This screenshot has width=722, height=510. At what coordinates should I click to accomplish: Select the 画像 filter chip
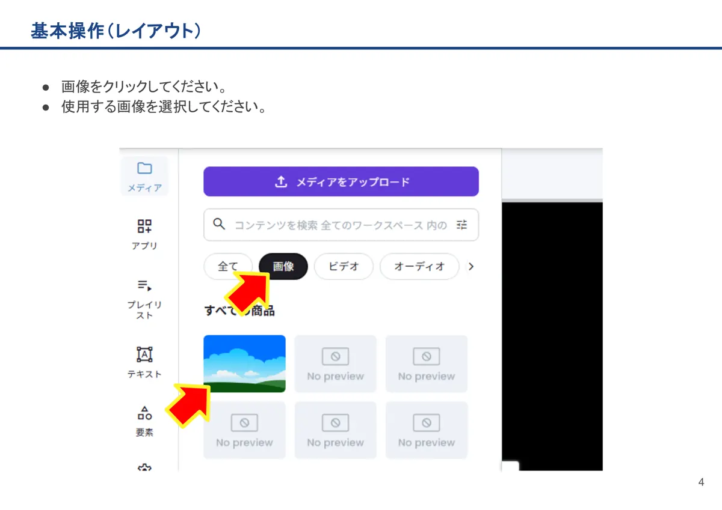(283, 266)
